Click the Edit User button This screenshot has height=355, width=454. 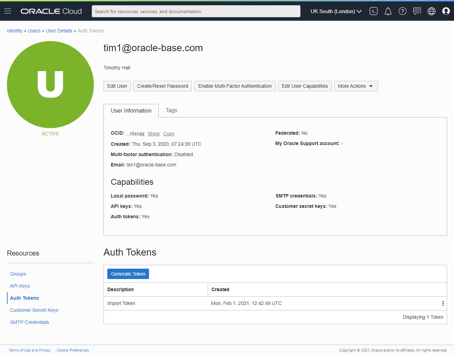[117, 86]
